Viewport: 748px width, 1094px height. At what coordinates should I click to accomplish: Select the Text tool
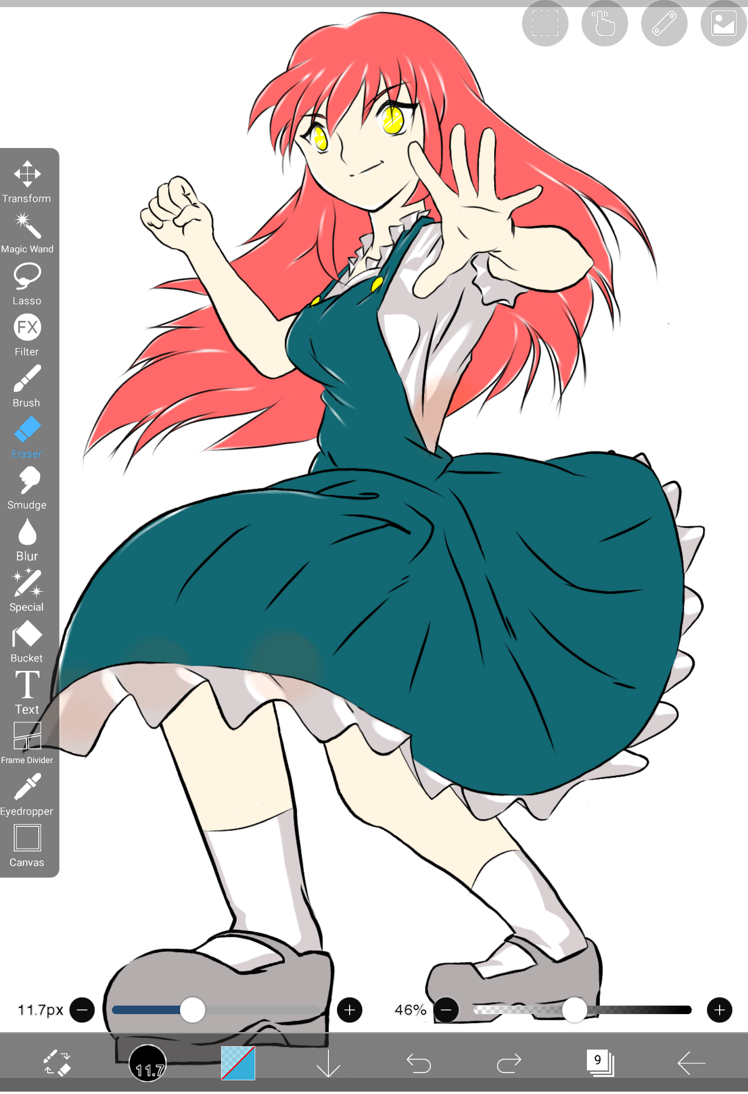[x=27, y=693]
